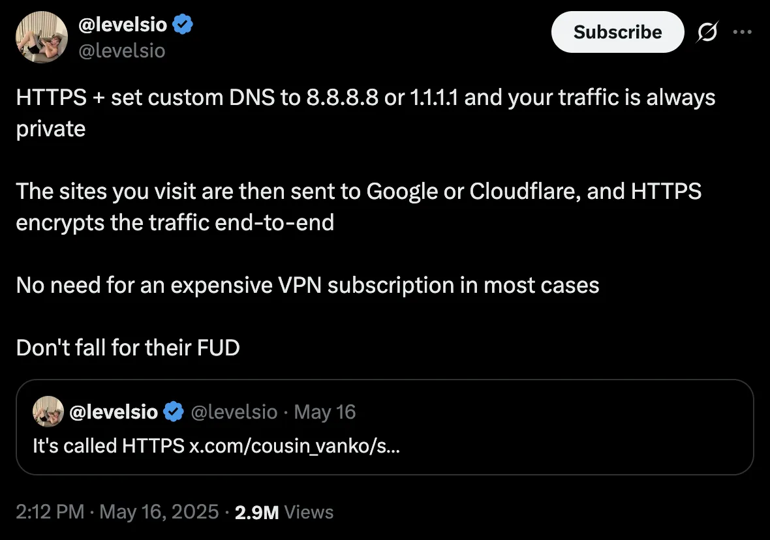Image resolution: width=770 pixels, height=540 pixels.
Task: Click the 2:12 PM · May 16, 2025 timestamp
Action: [117, 512]
